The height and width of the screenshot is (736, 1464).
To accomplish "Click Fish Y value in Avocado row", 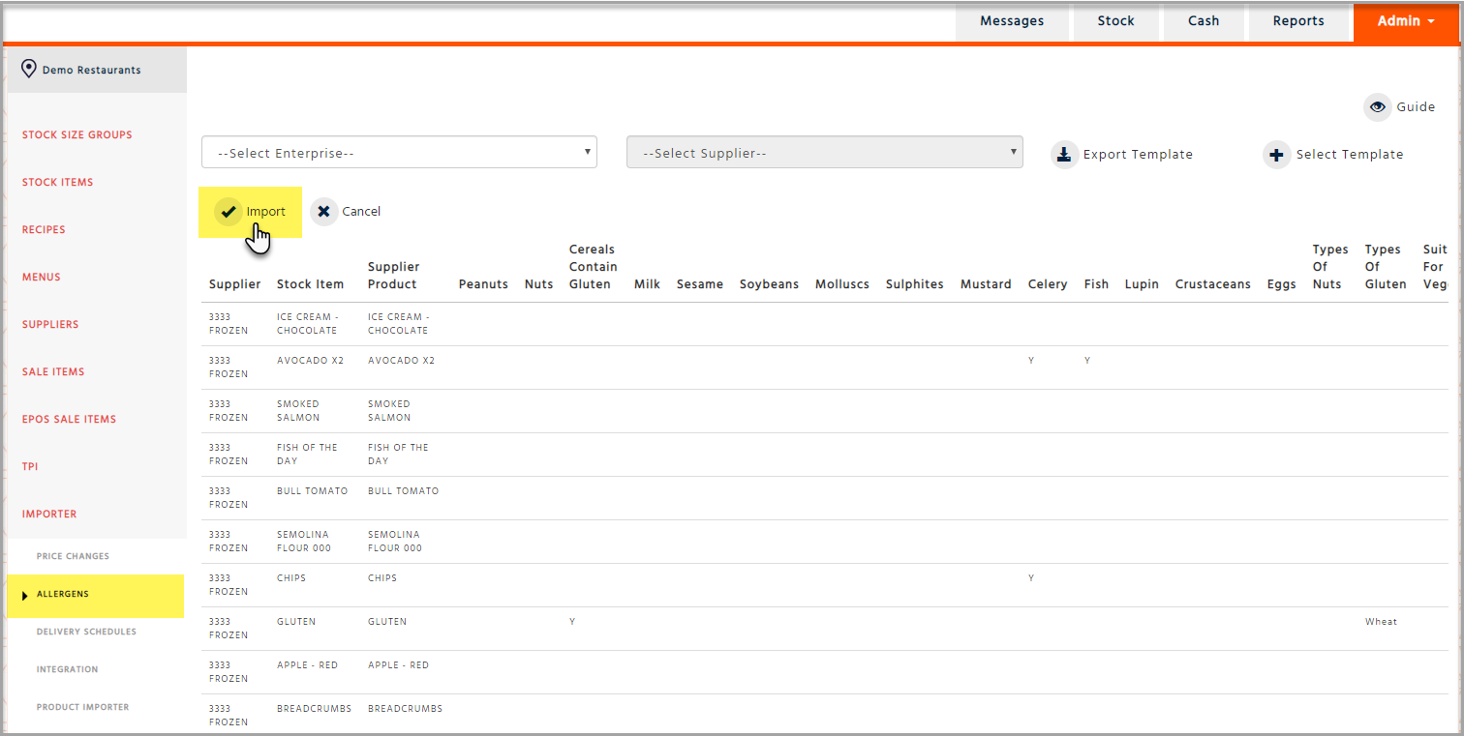I will pyautogui.click(x=1087, y=361).
